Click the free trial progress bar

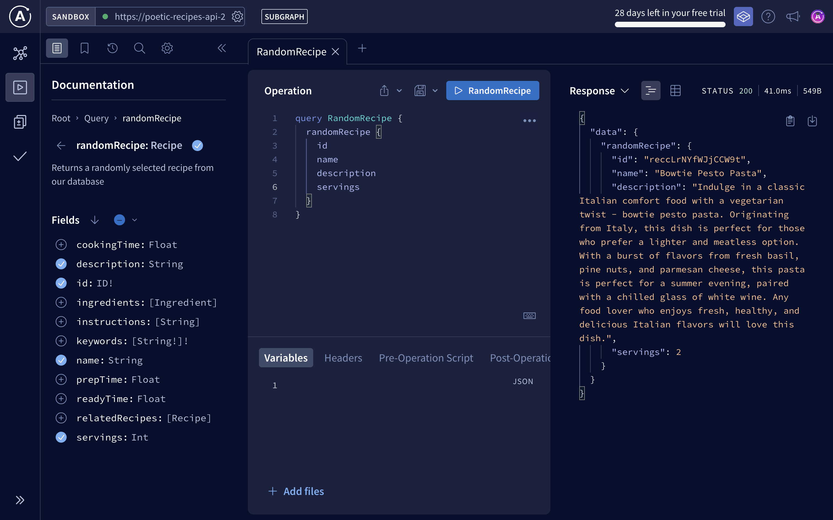[x=670, y=24]
